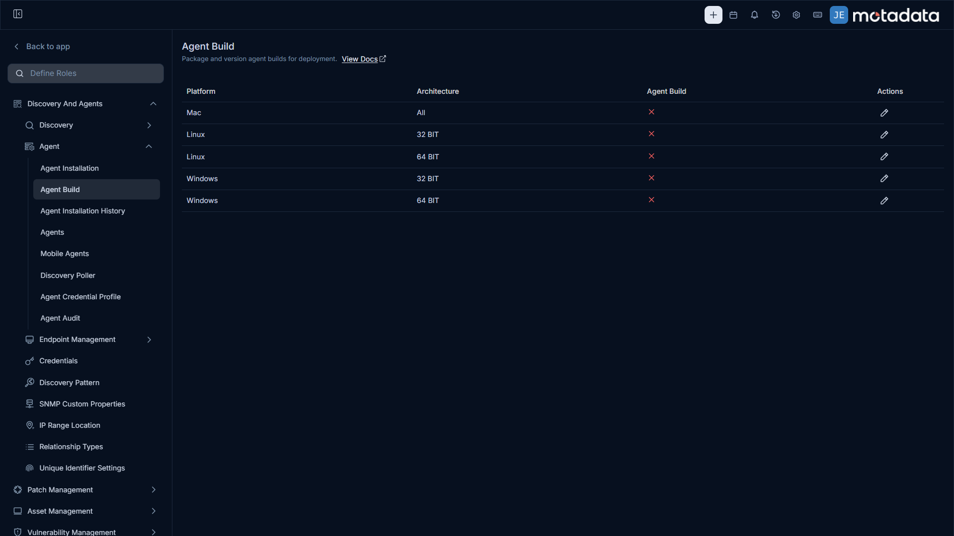The height and width of the screenshot is (536, 954).
Task: Expand Patch Management
Action: pyautogui.click(x=154, y=490)
